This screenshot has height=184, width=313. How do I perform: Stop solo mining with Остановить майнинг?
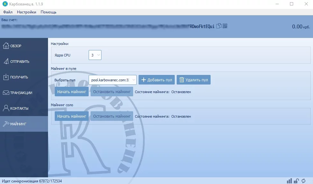(112, 116)
